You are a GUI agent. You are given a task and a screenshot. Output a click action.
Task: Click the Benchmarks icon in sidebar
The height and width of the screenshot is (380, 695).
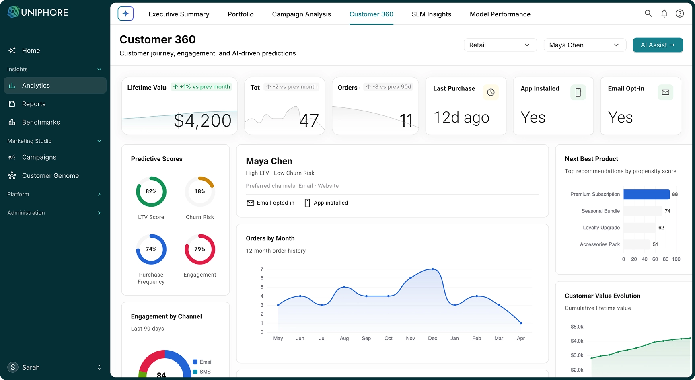point(12,122)
